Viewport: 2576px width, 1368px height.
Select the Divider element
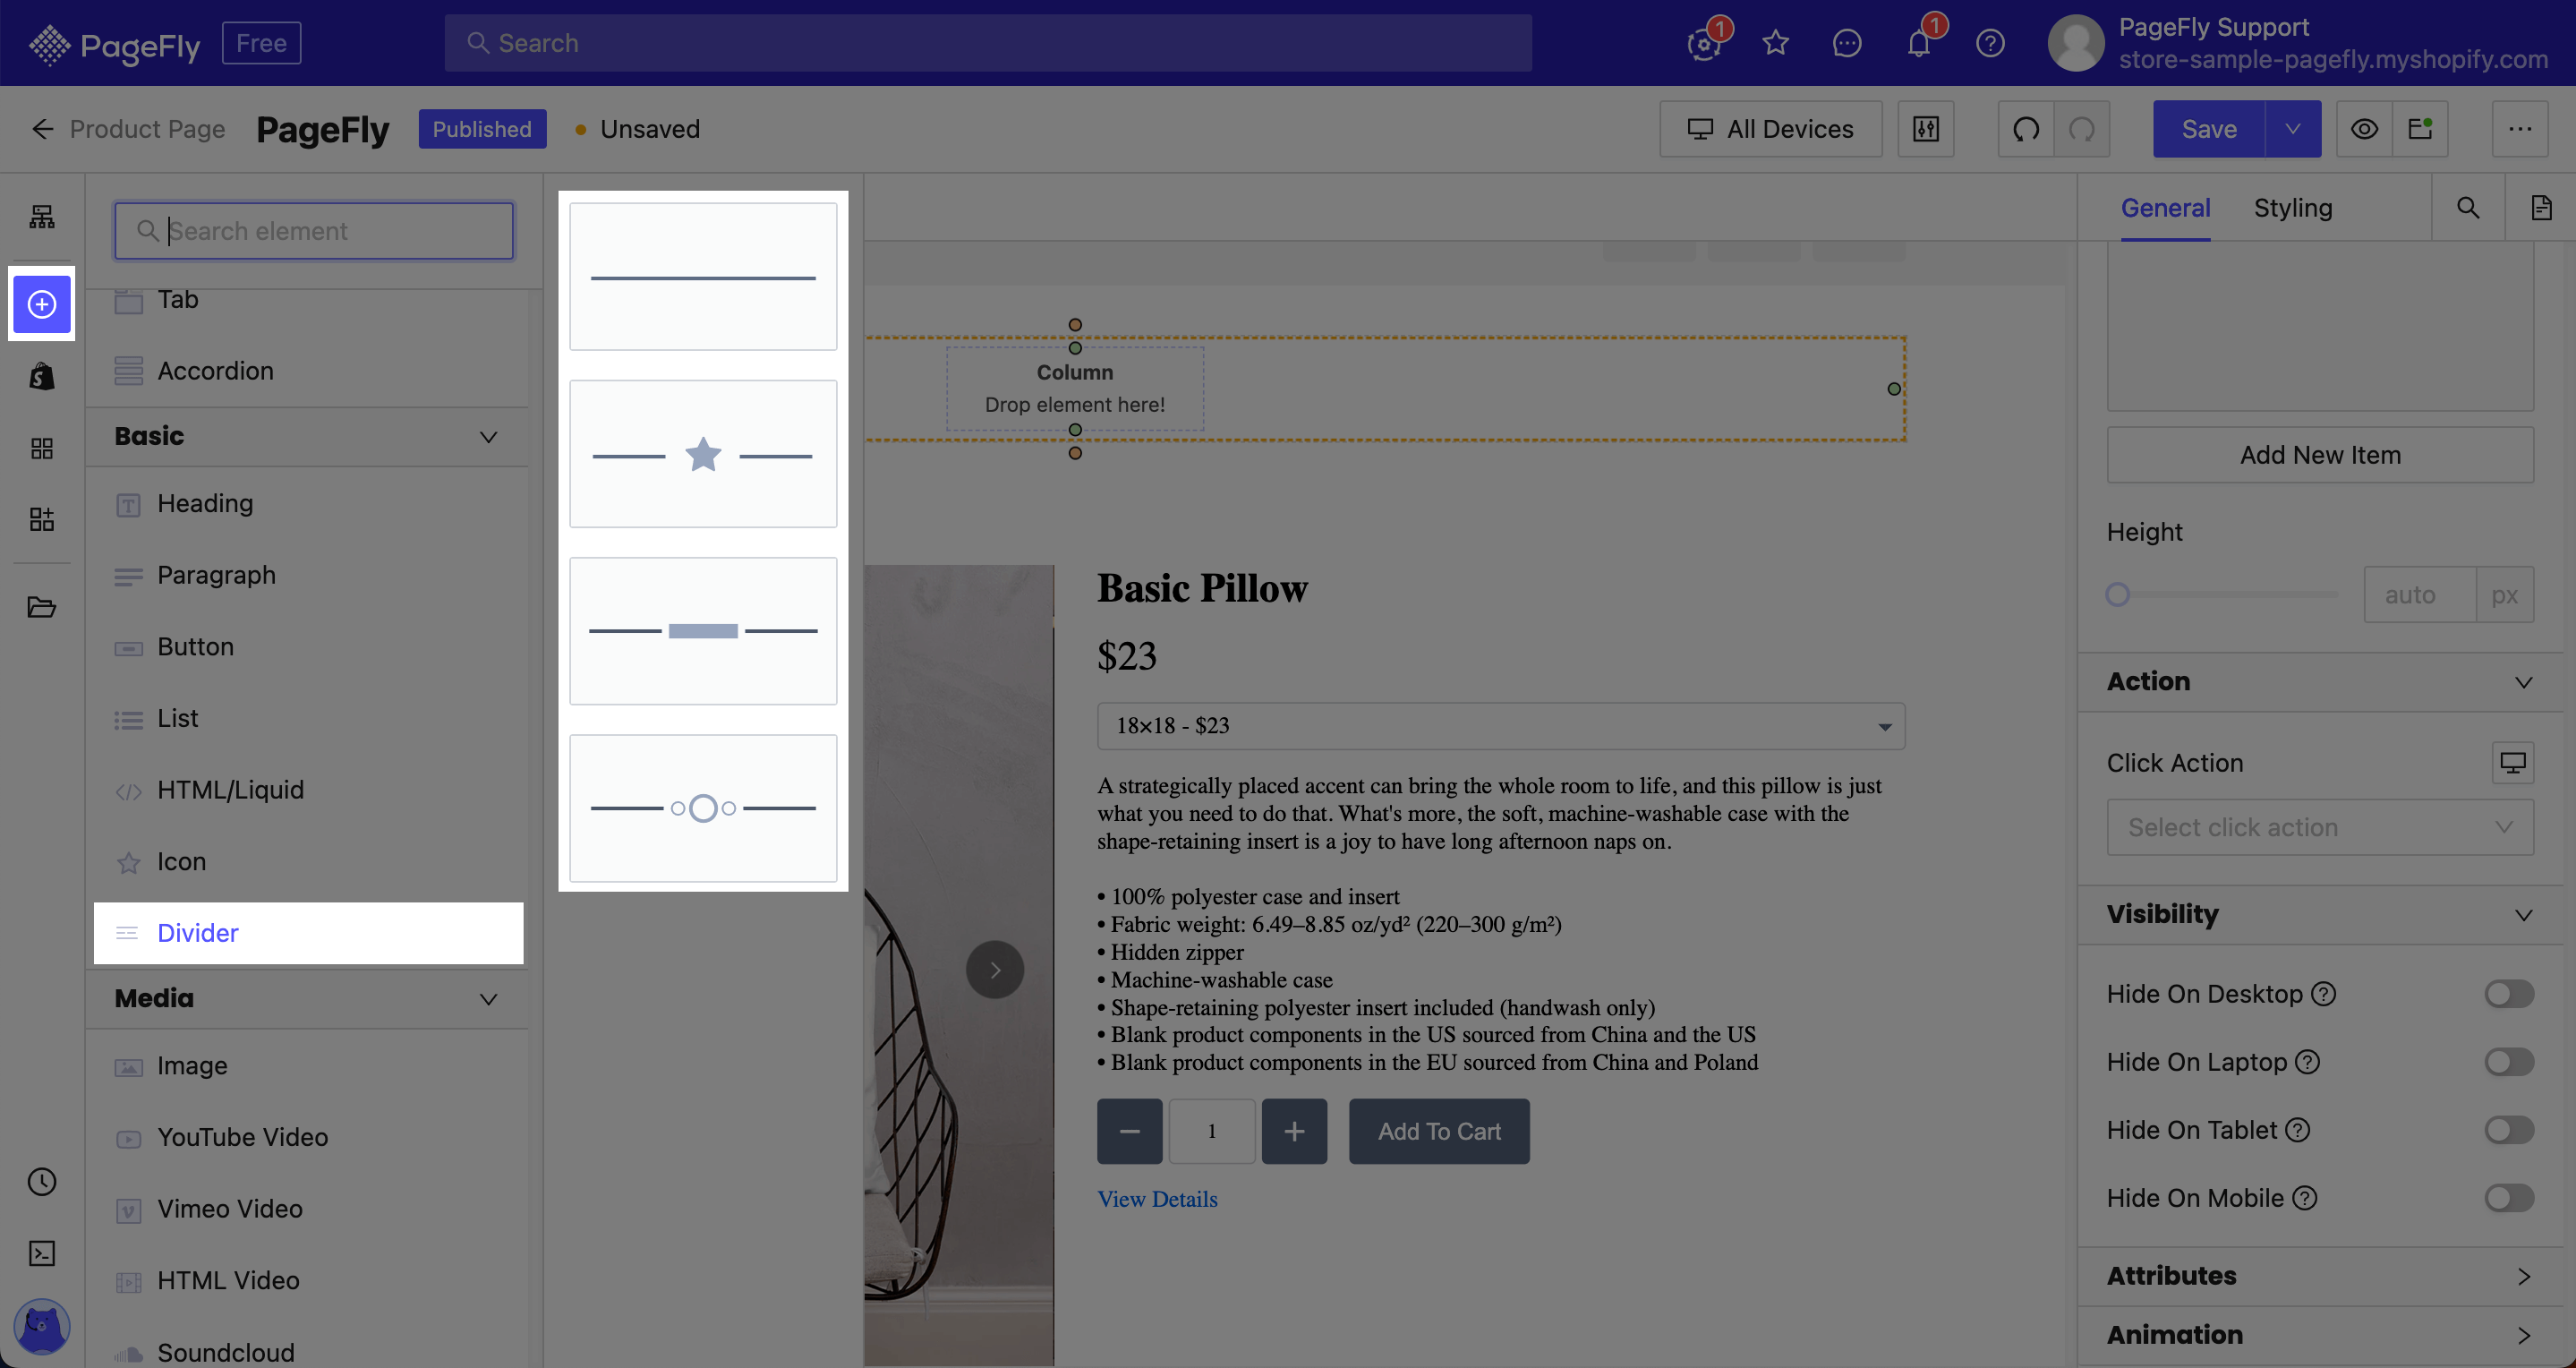[308, 933]
